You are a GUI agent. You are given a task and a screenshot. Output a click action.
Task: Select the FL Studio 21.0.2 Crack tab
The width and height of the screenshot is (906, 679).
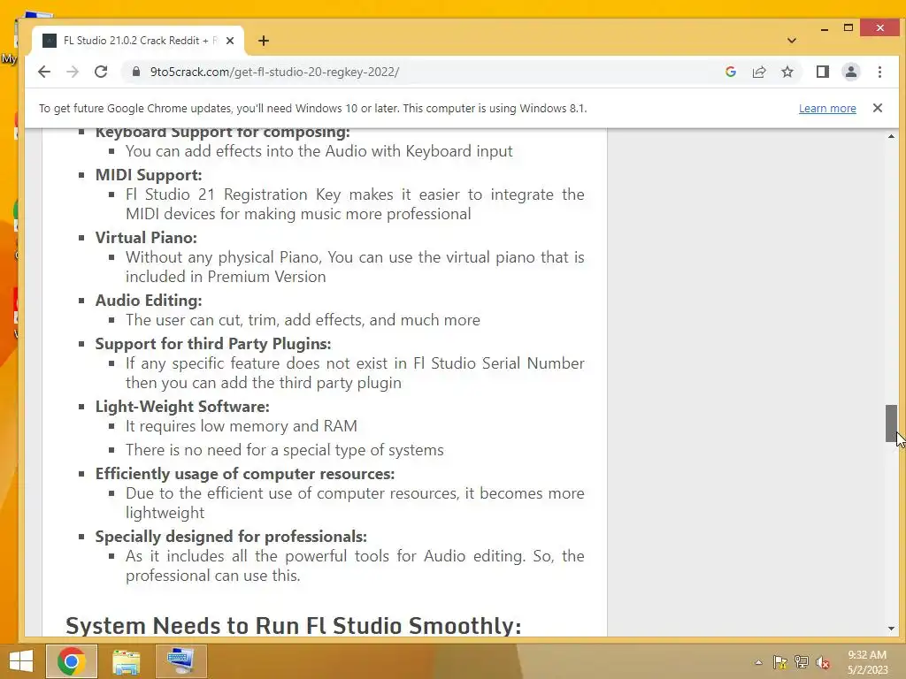[x=137, y=41]
